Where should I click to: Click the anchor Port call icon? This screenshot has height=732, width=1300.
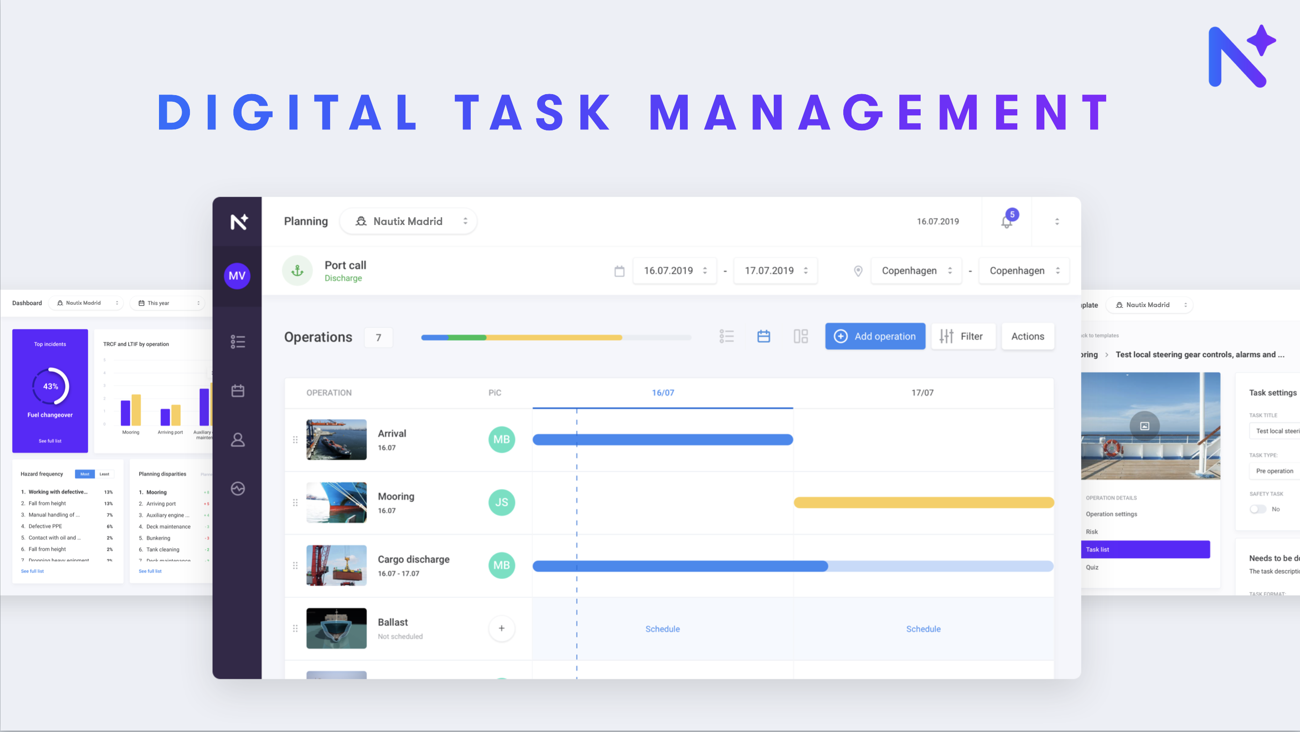297,270
